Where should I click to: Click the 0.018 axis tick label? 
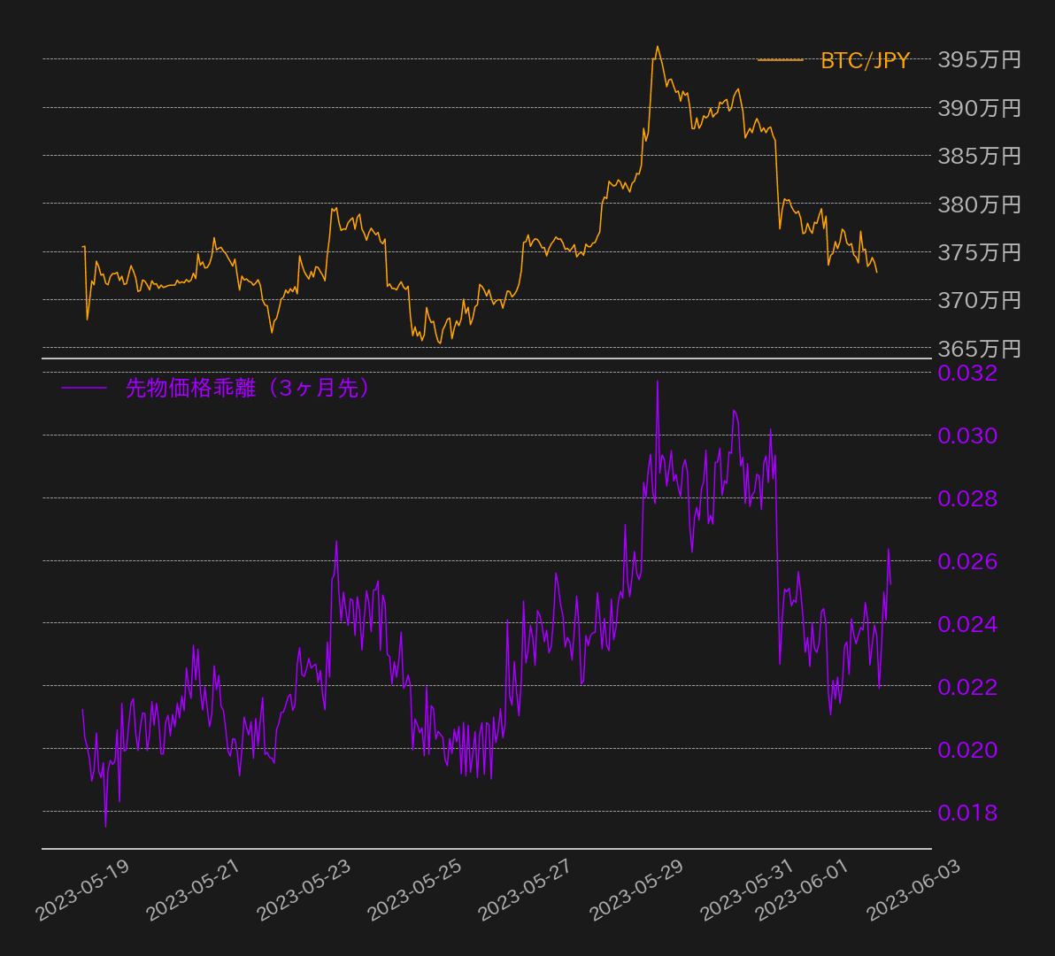tap(967, 813)
